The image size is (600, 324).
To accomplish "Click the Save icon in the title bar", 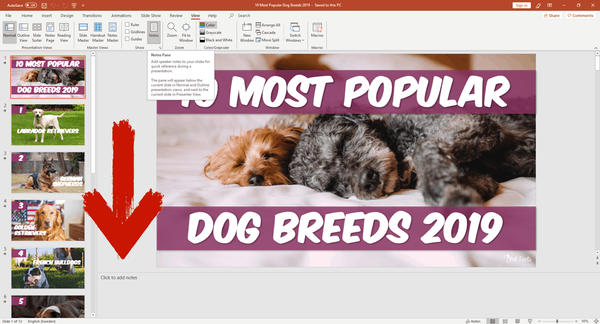I will coord(44,6).
